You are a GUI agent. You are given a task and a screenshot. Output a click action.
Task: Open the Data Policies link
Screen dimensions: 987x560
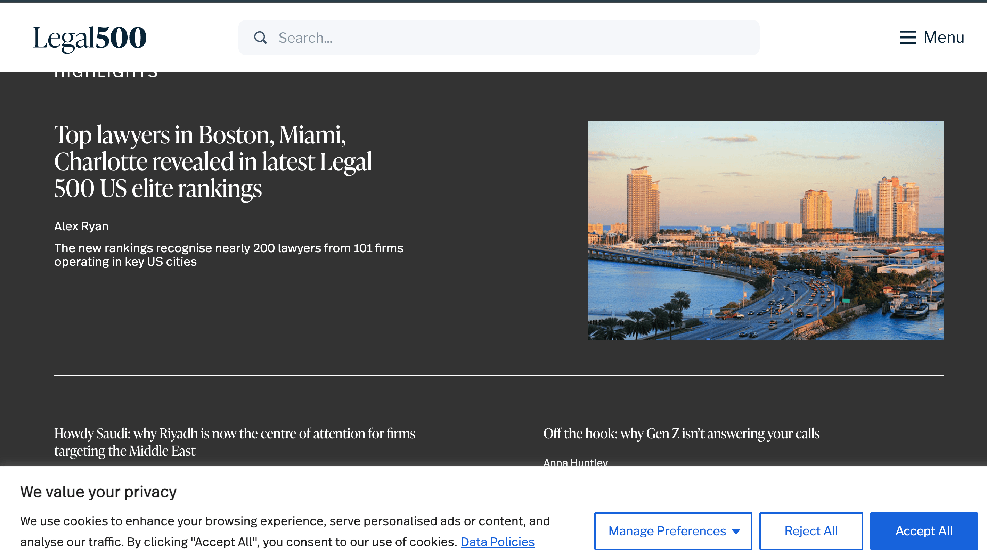click(x=497, y=542)
